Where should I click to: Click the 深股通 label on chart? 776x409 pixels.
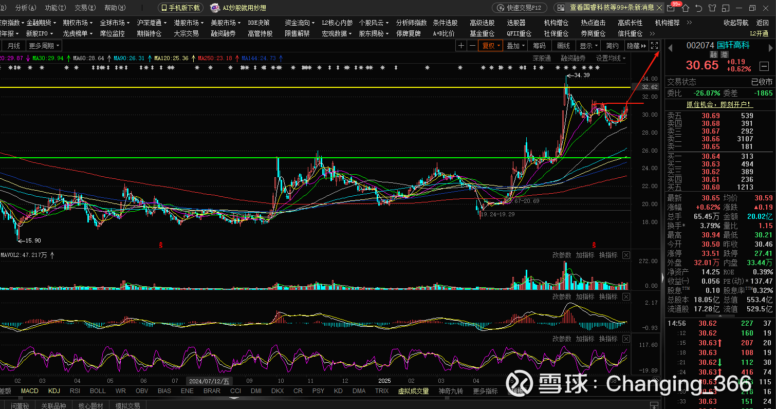point(542,58)
